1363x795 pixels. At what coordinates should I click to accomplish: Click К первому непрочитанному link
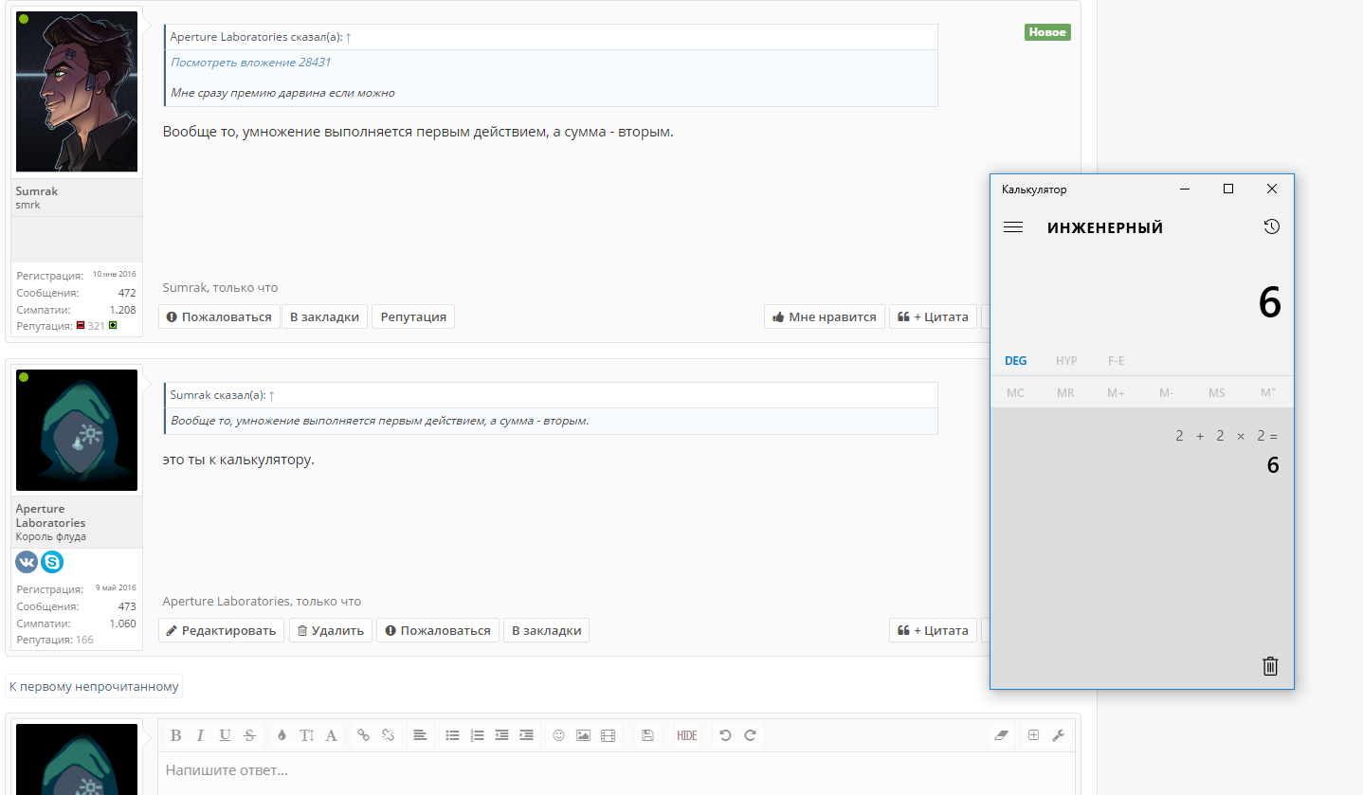pyautogui.click(x=94, y=686)
